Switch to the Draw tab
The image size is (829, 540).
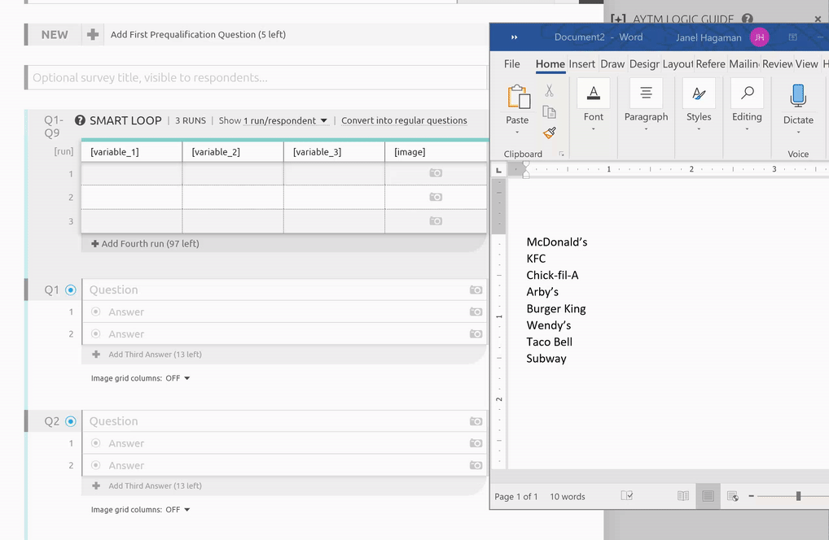pos(612,64)
